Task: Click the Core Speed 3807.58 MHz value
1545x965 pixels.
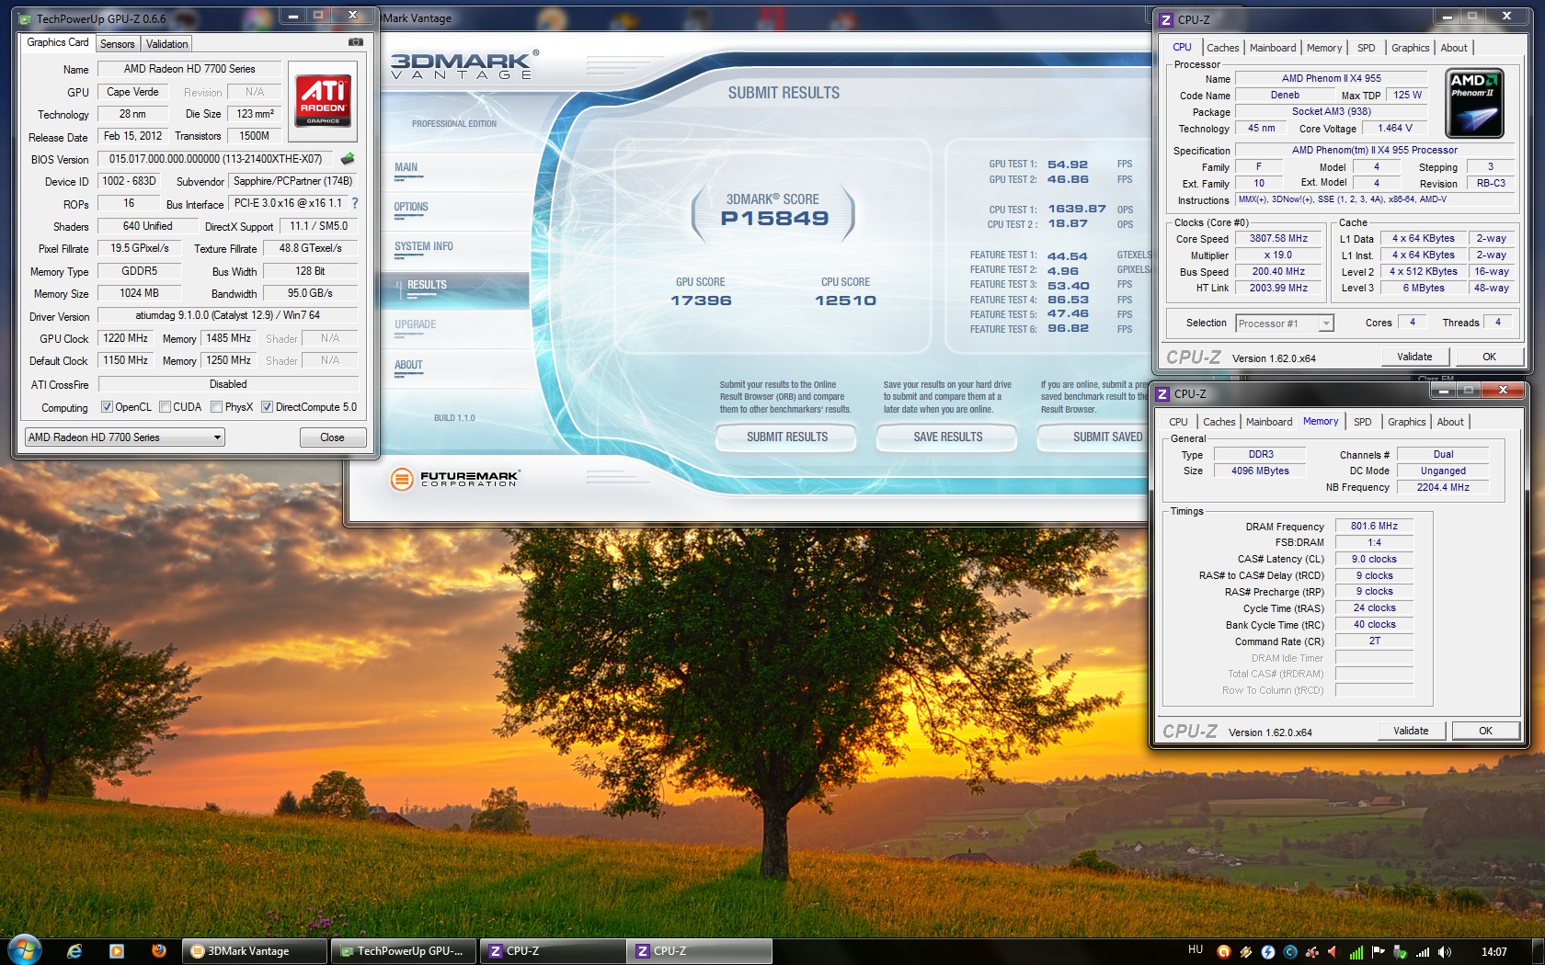Action: click(1278, 238)
